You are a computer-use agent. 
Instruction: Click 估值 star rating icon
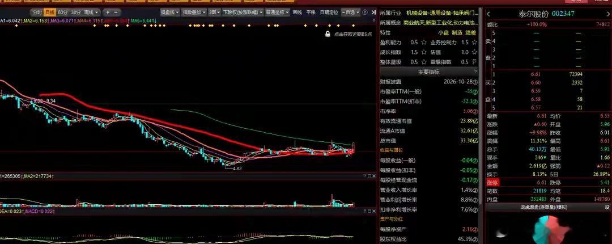point(474,52)
